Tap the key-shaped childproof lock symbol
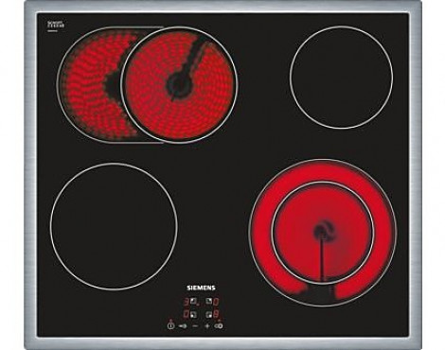This screenshot has width=445, height=350. 183,326
